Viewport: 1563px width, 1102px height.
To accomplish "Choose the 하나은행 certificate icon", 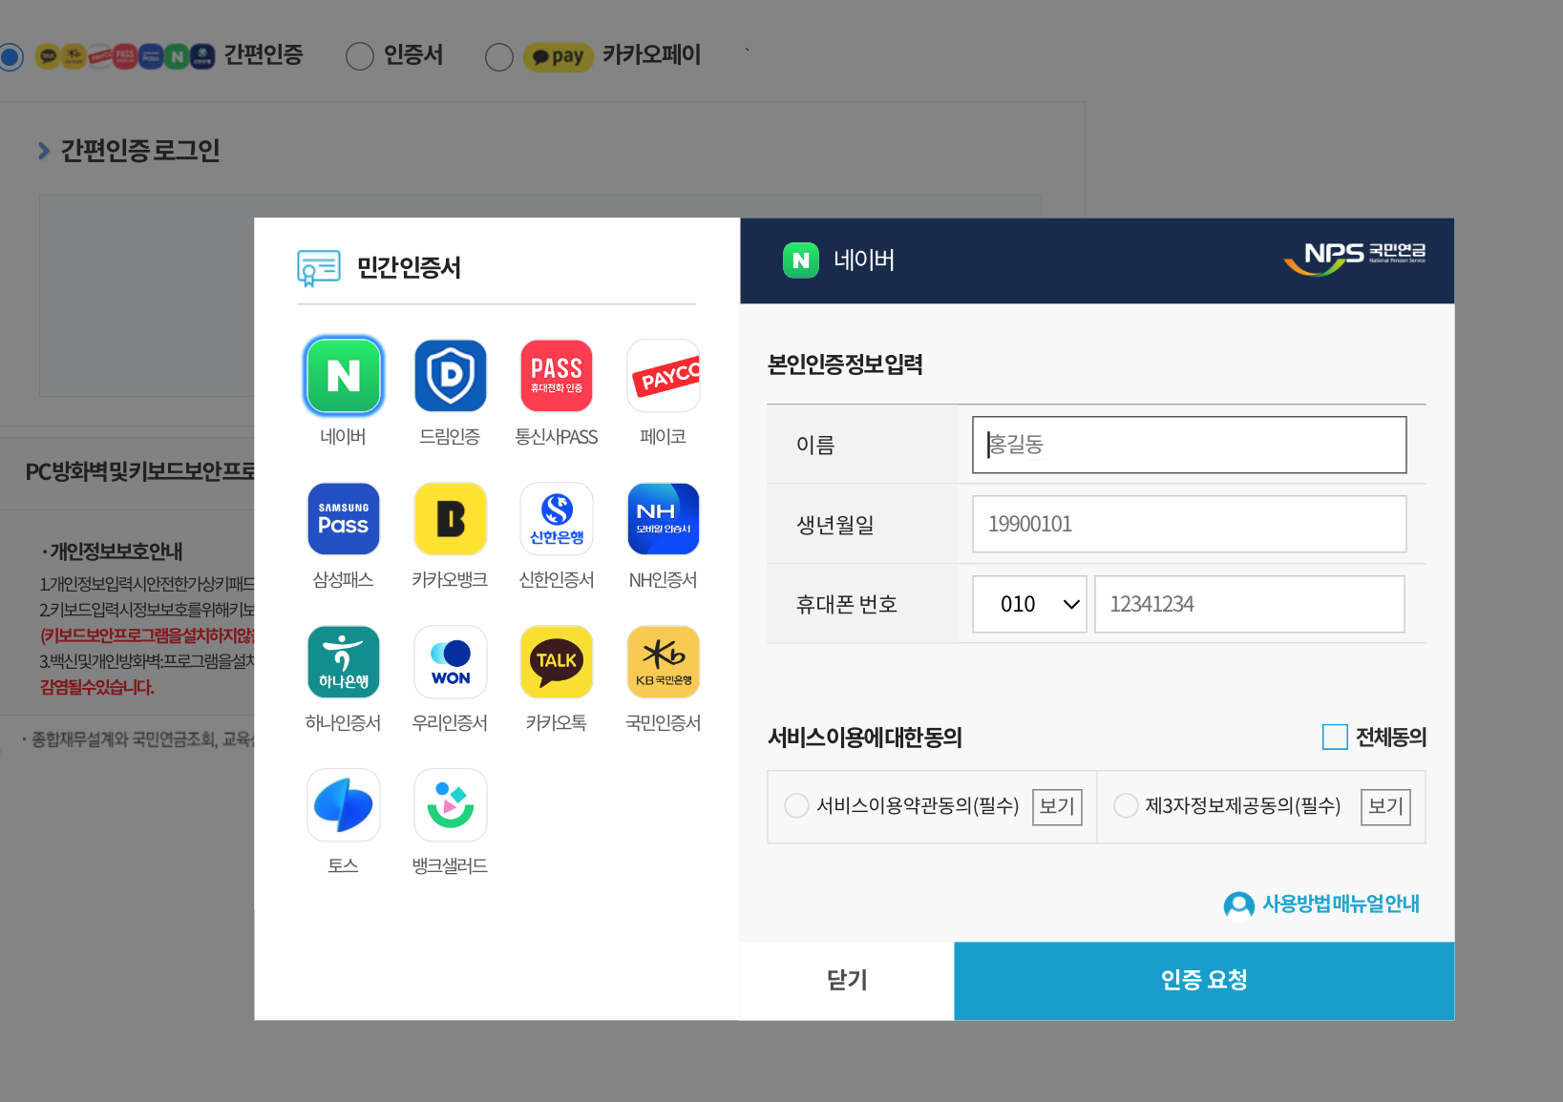I will pos(343,661).
